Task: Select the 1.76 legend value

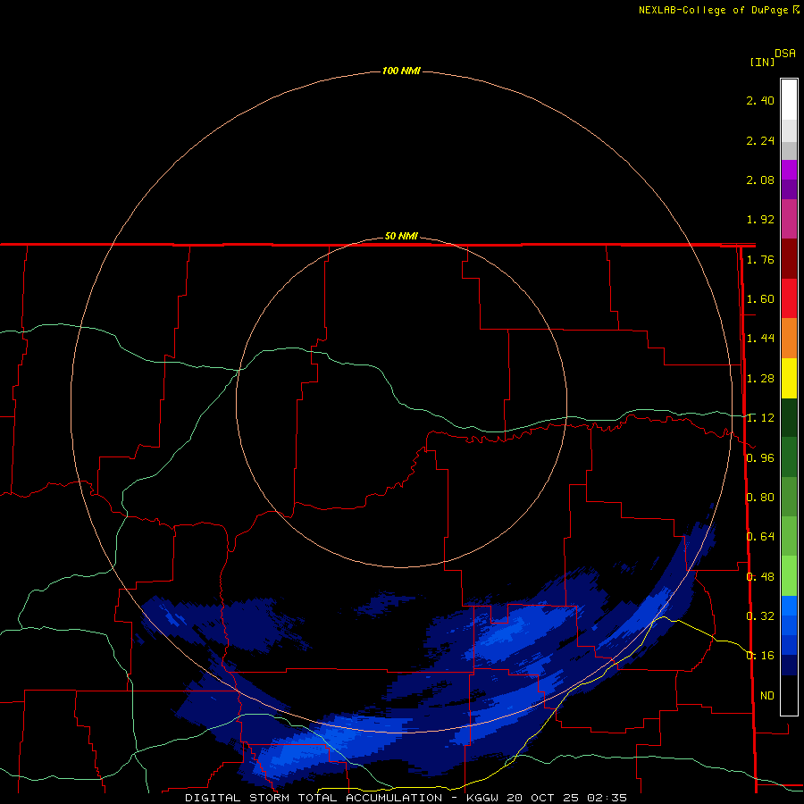Action: point(760,259)
